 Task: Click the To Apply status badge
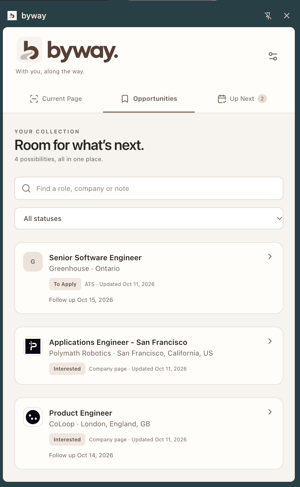(65, 284)
